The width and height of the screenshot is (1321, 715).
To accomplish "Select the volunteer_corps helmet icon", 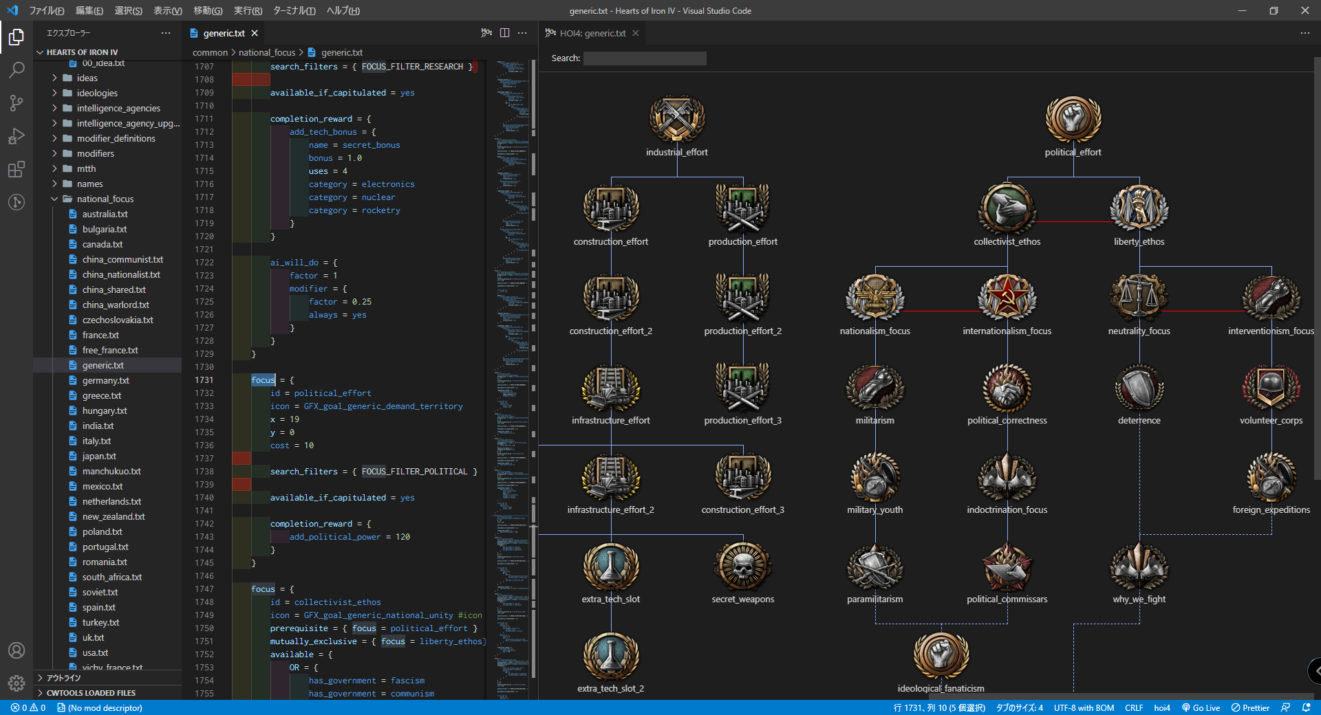I will [1271, 387].
